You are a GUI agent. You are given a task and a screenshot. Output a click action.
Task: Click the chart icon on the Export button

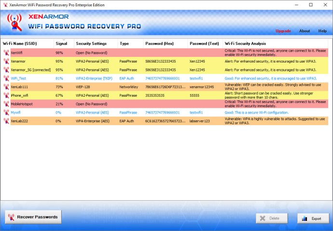[x=305, y=218]
